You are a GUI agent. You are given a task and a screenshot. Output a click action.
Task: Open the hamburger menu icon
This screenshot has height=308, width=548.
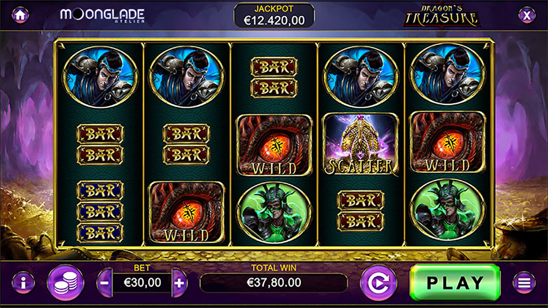pos(524,283)
